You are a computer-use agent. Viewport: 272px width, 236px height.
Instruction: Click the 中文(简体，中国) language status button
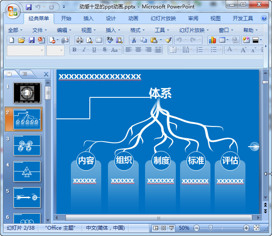coord(105,228)
